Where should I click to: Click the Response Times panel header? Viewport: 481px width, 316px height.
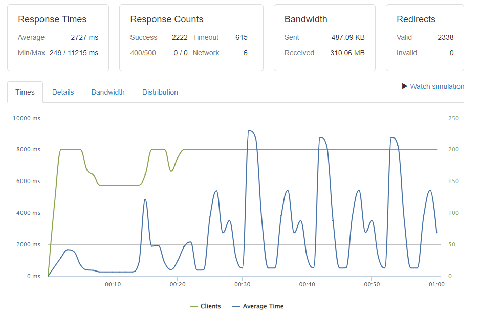(x=52, y=19)
